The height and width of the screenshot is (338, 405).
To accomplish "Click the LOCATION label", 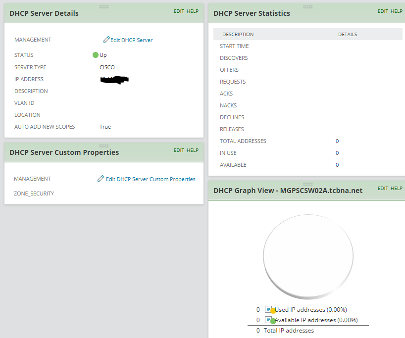I will [27, 115].
